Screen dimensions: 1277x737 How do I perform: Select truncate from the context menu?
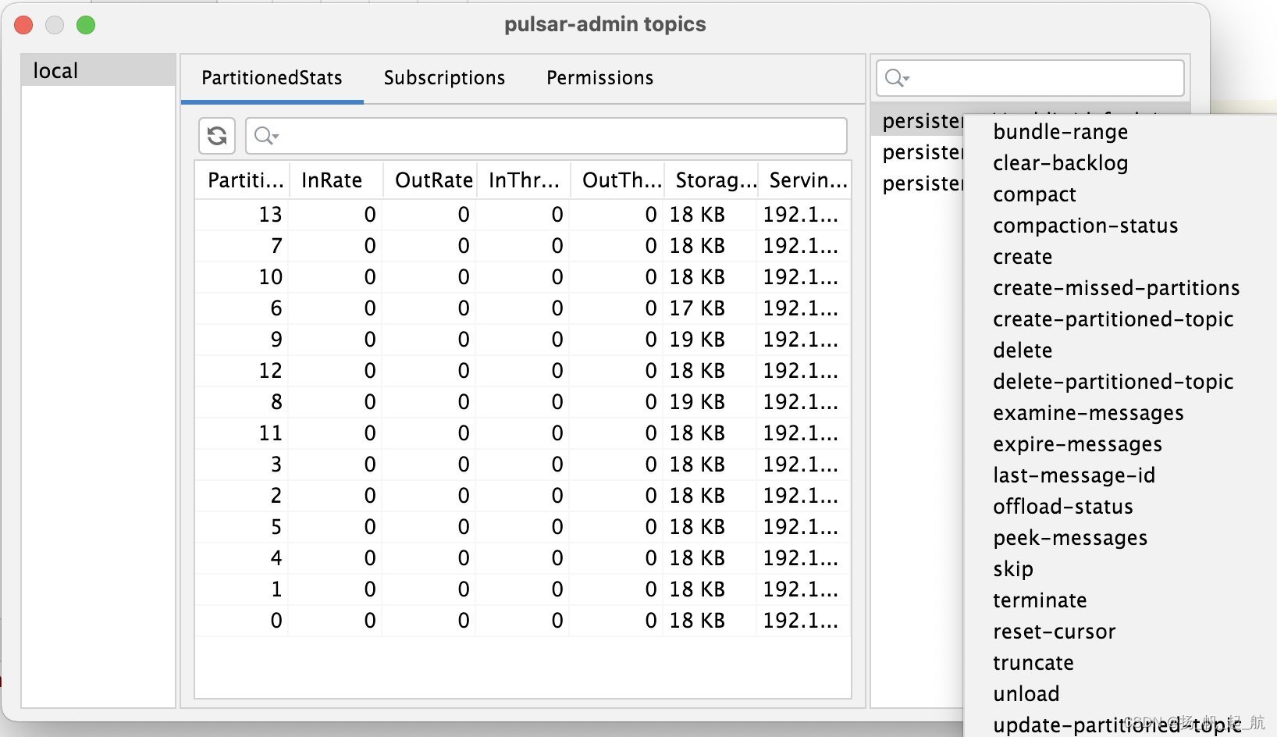(1033, 663)
